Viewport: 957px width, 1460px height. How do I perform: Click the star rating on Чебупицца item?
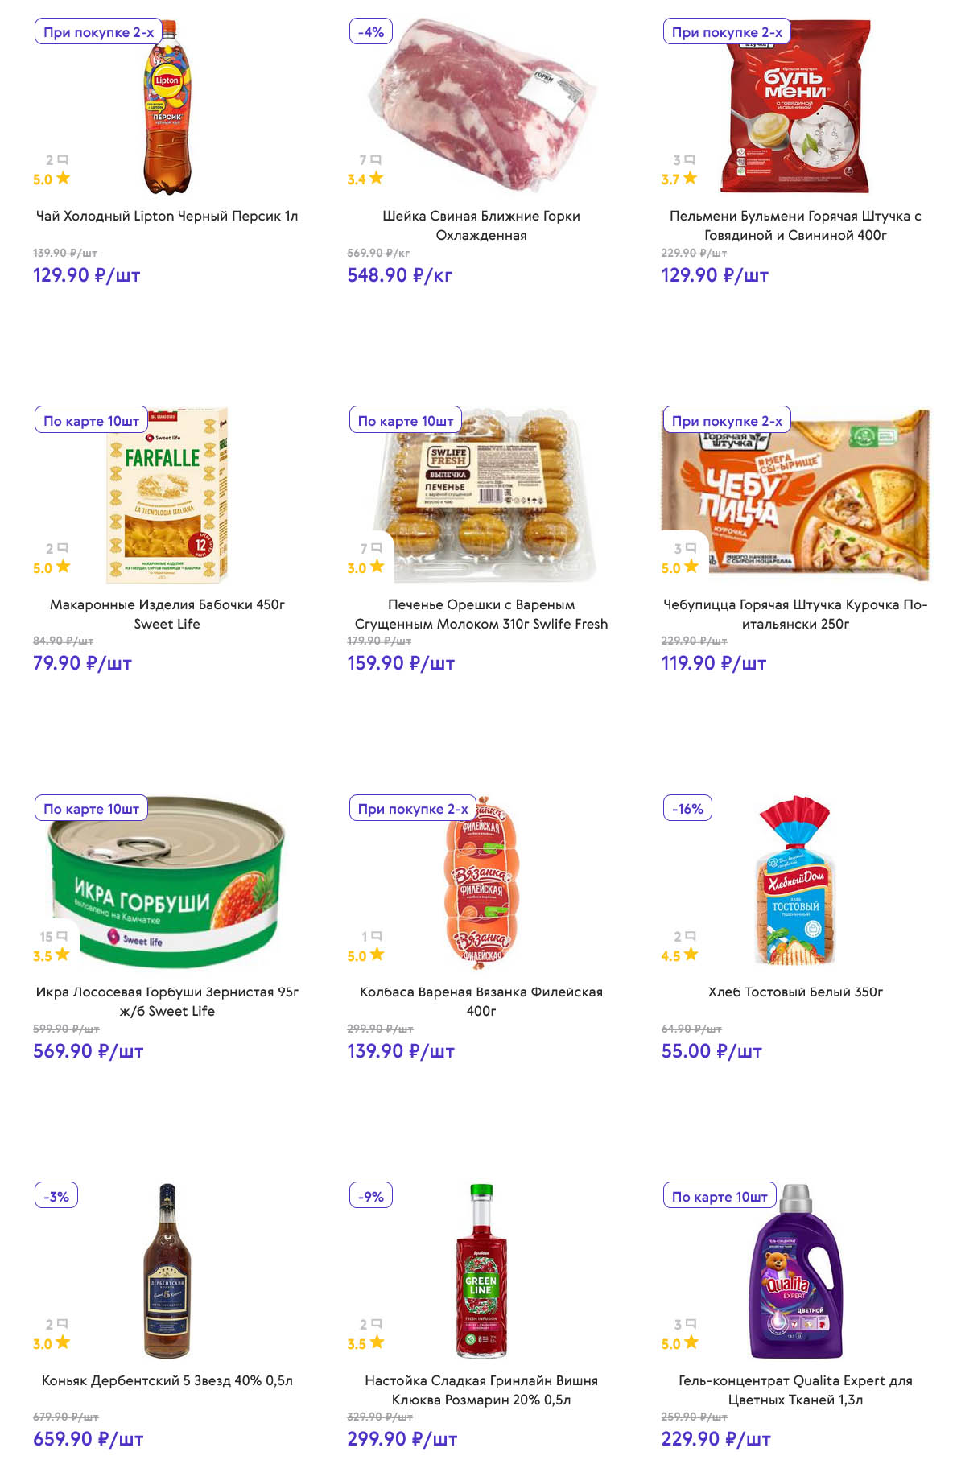pyautogui.click(x=691, y=567)
